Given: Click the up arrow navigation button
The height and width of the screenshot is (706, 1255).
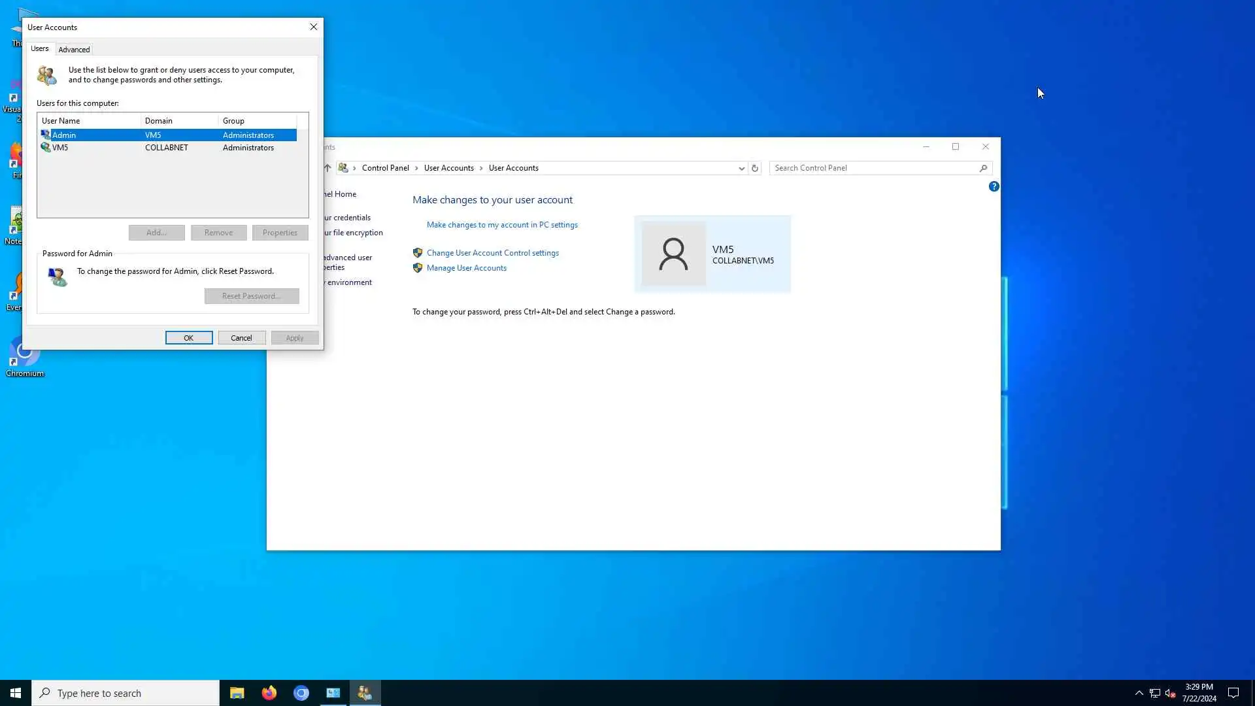Looking at the screenshot, I should (327, 168).
